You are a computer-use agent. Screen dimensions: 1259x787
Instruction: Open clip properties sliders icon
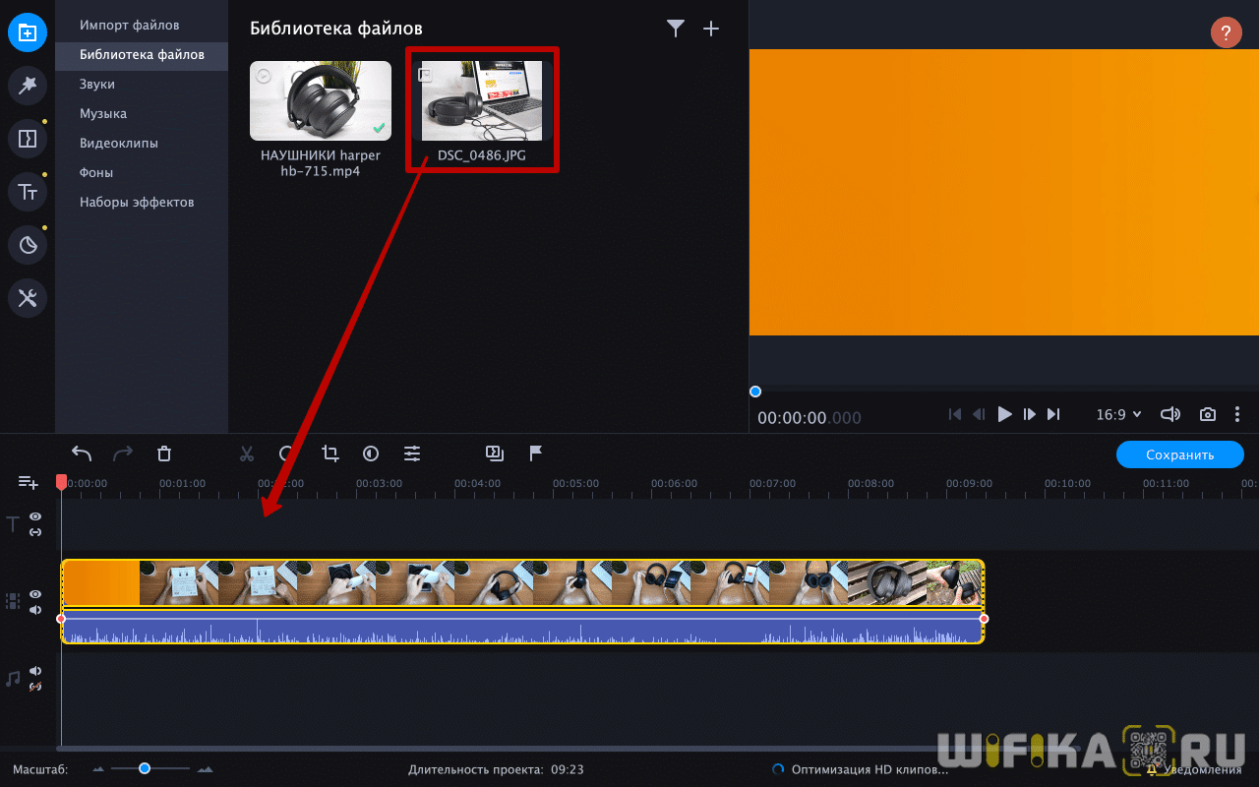pos(412,454)
